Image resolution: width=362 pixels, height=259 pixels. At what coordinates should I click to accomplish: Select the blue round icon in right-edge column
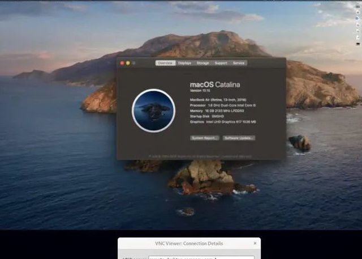pos(357,18)
